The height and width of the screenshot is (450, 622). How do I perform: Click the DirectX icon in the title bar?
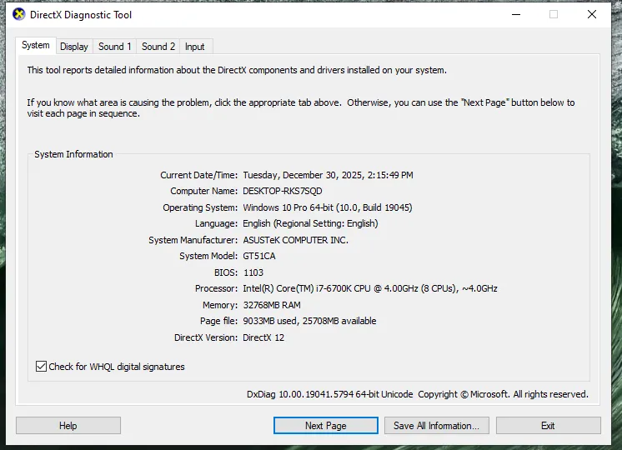18,15
